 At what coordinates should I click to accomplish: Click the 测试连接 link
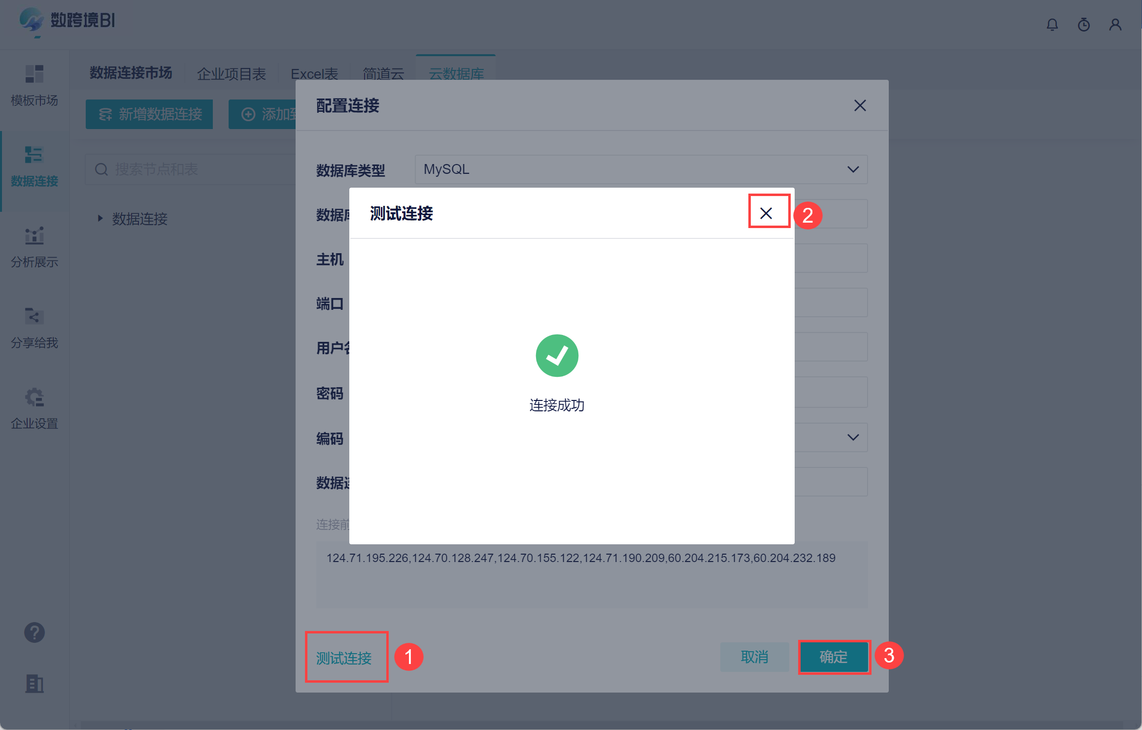[x=344, y=658]
